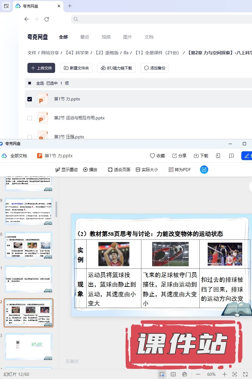Click the zoom-out minus icon
This screenshot has height=379, width=252.
click(x=198, y=374)
